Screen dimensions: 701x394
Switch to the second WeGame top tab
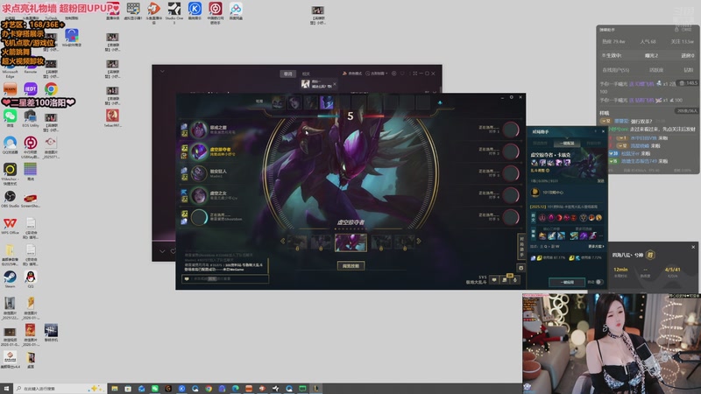(x=306, y=74)
